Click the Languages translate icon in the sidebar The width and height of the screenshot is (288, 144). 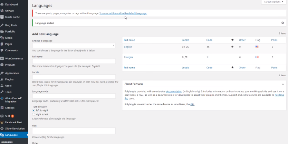[x=2, y=135]
